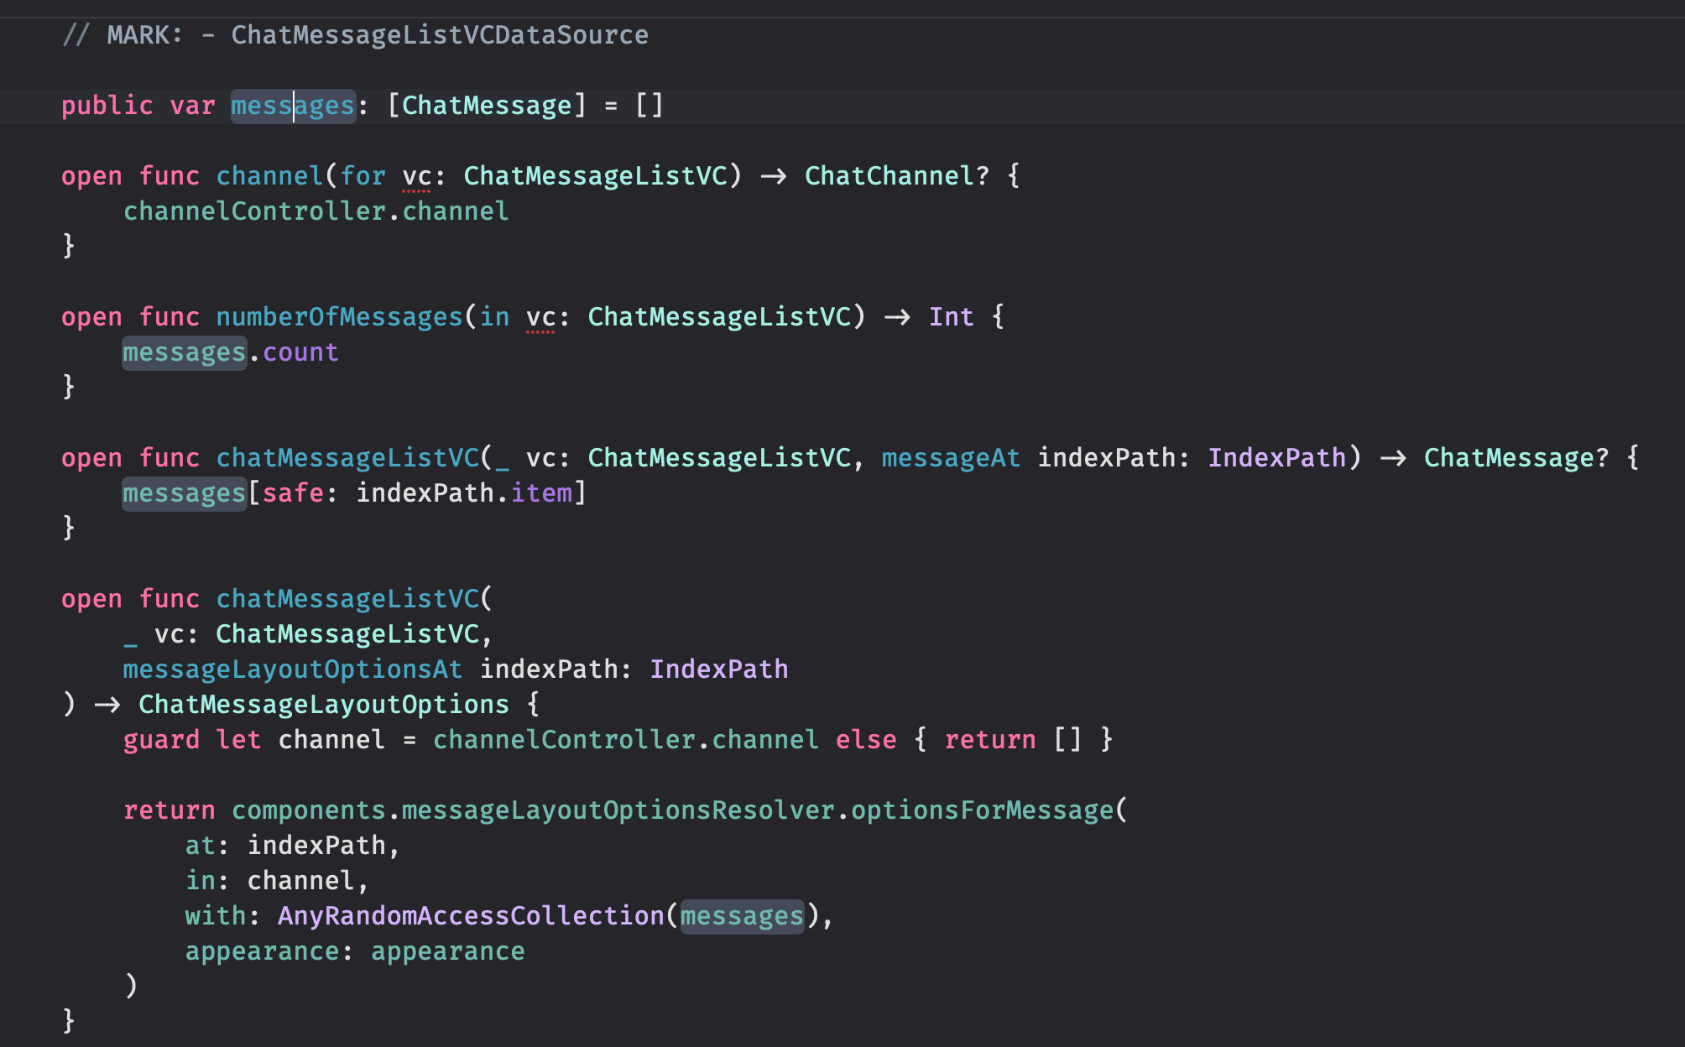Viewport: 1685px width, 1047px height.
Task: Click the messageAt parameter label
Action: coord(951,458)
